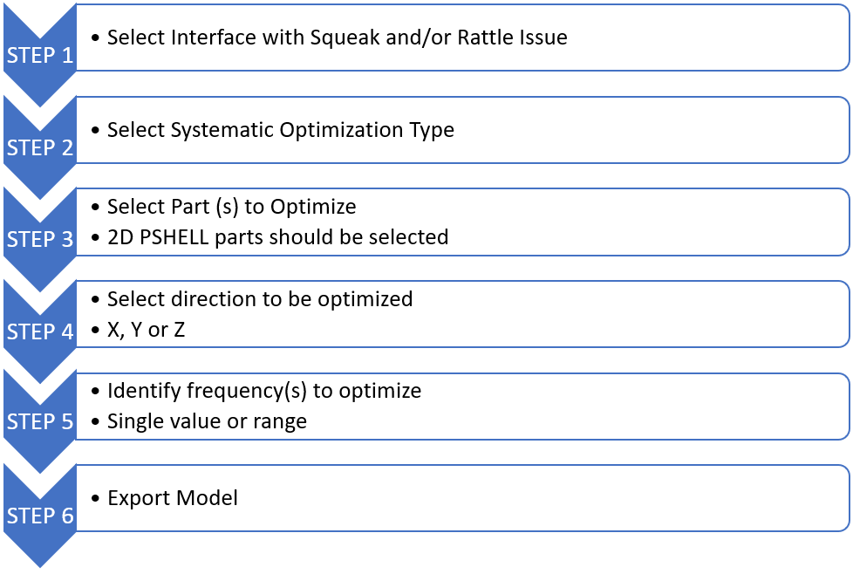Select the 'Single value or range' bullet
This screenshot has height=574, width=853.
207,421
